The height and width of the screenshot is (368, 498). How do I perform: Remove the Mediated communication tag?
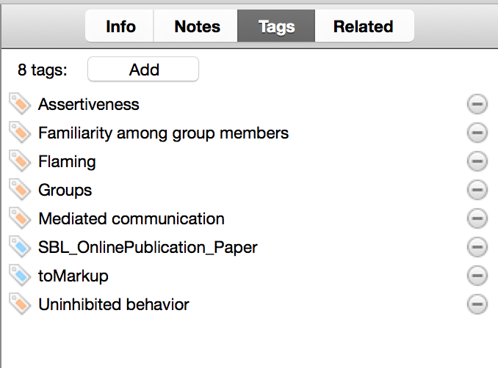point(477,218)
